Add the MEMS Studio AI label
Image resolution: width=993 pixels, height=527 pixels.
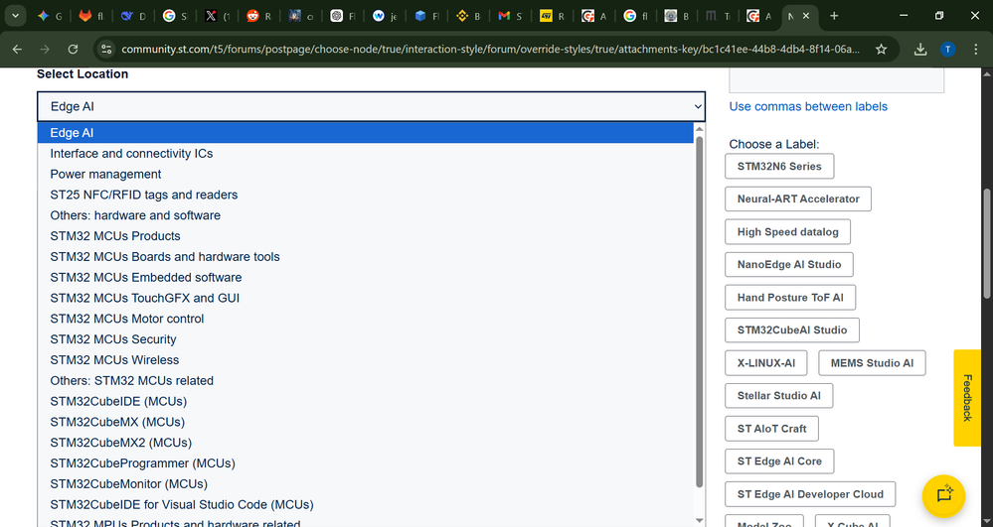click(872, 363)
